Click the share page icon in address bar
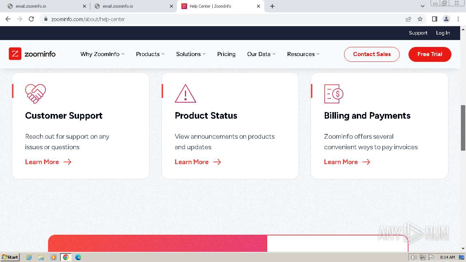Viewport: 466px width, 262px height. tap(408, 19)
